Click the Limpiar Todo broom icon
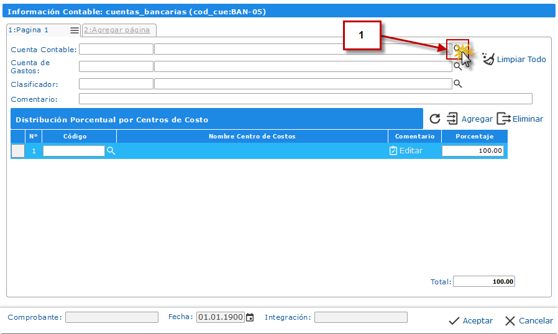Viewport: 558px width, 334px height. pyautogui.click(x=488, y=59)
